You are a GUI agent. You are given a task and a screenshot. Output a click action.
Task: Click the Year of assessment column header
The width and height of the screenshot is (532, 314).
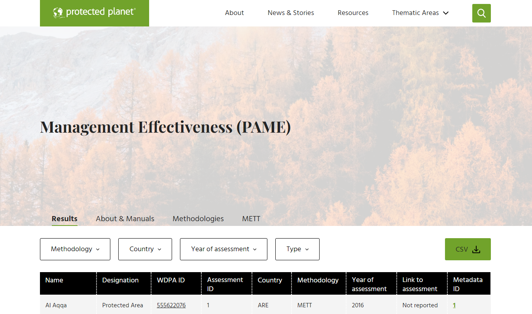point(369,284)
